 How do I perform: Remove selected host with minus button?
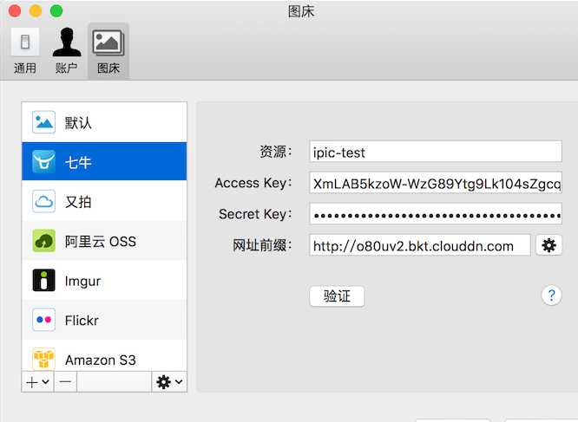click(65, 382)
